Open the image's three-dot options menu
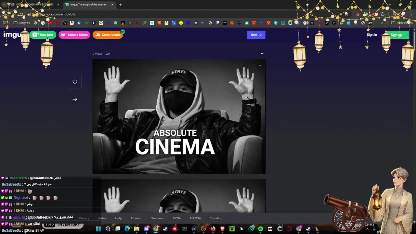Screen dimensions: 416x234 259,65
